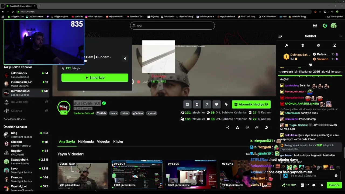Image resolution: width=345 pixels, height=194 pixels.
Task: Open new browser tab plus button
Action: pyautogui.click(x=39, y=6)
